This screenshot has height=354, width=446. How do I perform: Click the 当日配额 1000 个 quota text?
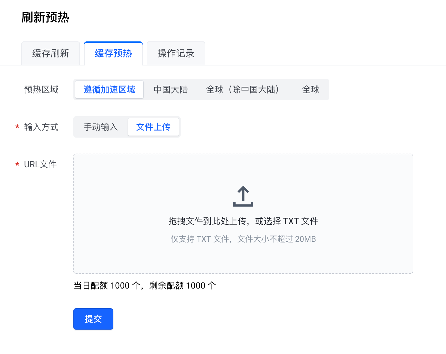coord(145,286)
